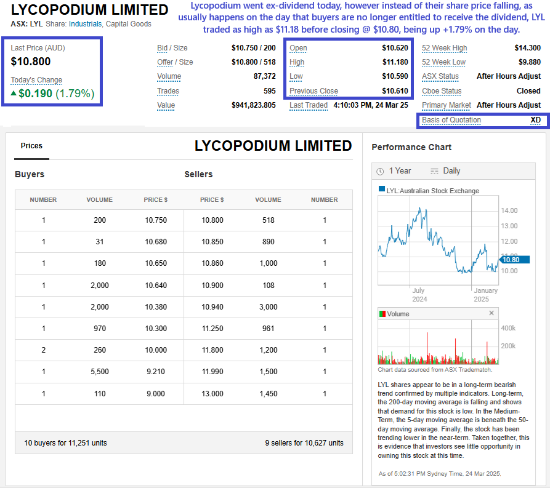
Task: Click the Buyers section heading
Action: point(30,175)
